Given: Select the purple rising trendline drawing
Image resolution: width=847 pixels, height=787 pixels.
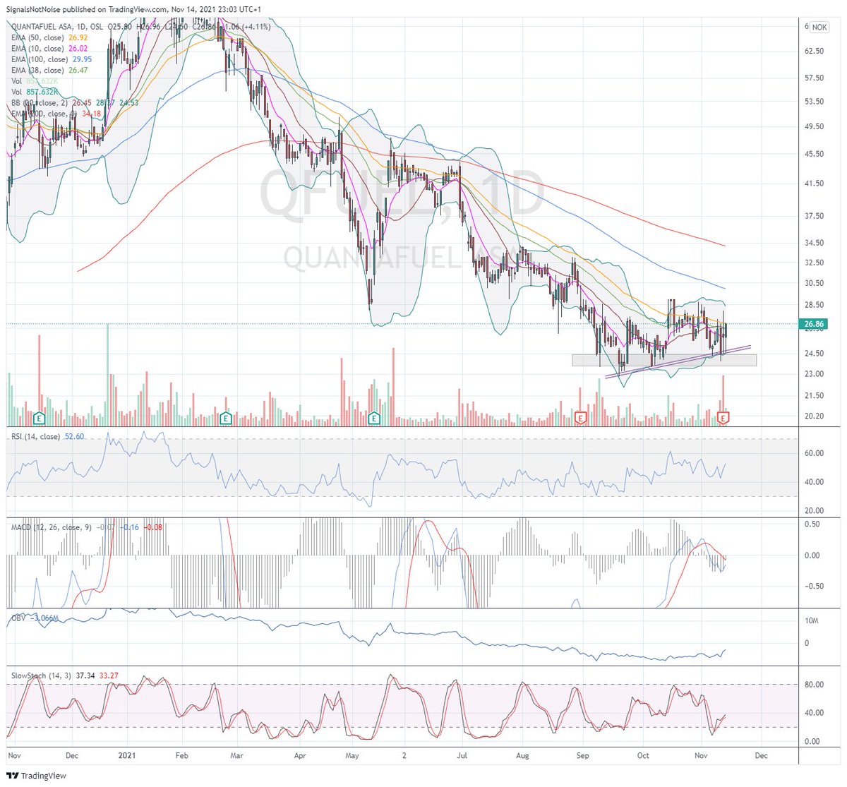Looking at the screenshot, I should pos(678,361).
